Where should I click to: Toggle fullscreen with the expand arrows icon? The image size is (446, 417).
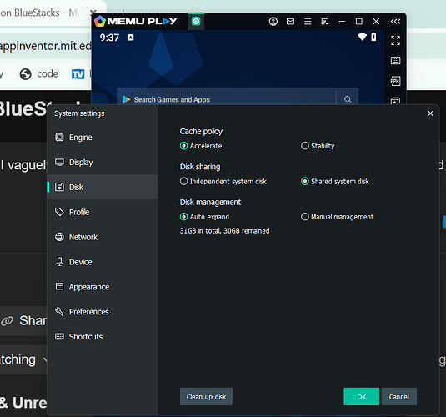395,40
